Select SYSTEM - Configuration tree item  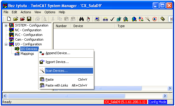[x=32, y=25]
